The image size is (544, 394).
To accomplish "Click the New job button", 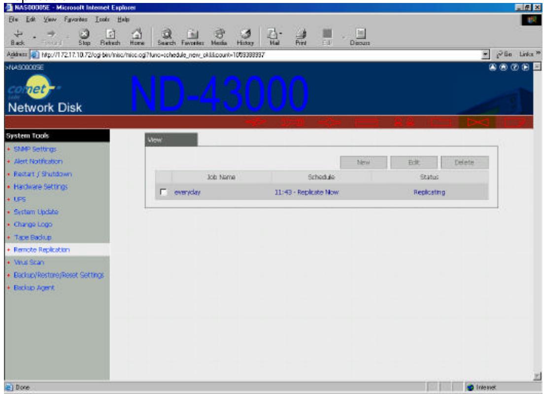I will coord(363,162).
